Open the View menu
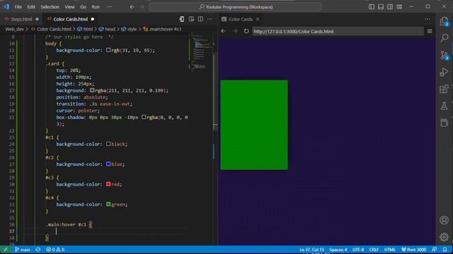Image resolution: width=453 pixels, height=254 pixels. click(69, 7)
